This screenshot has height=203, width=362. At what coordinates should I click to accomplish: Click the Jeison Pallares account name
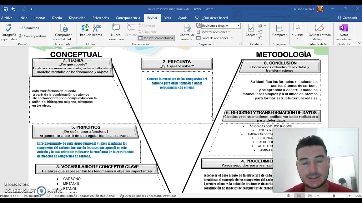coord(304,9)
